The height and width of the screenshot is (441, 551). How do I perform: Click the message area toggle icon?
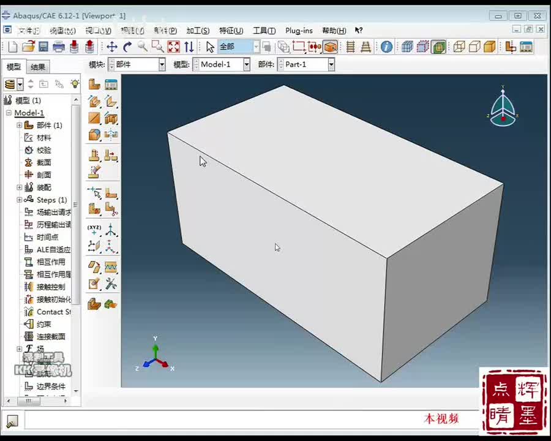click(x=12, y=420)
